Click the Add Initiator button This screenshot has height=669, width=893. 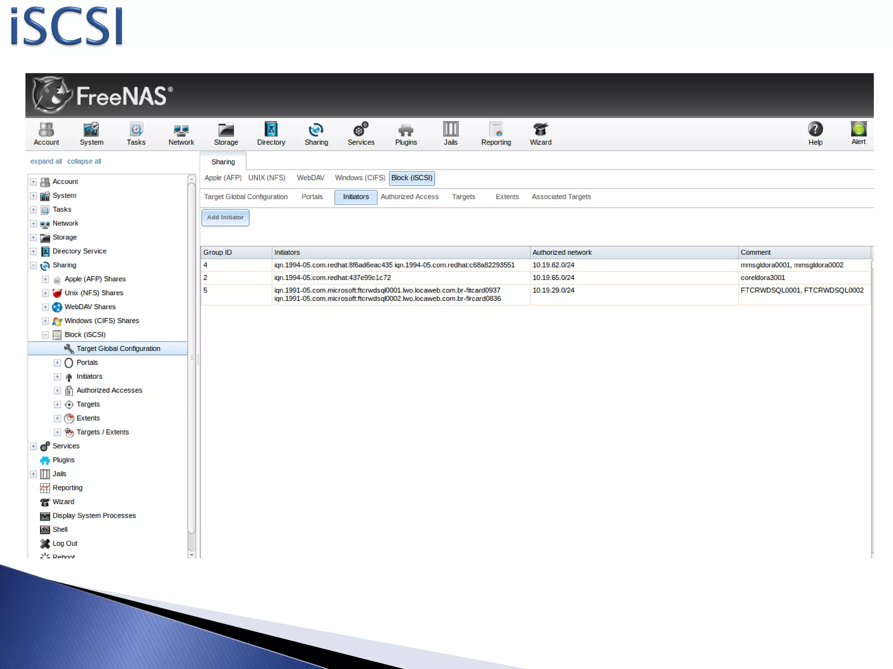pos(225,217)
